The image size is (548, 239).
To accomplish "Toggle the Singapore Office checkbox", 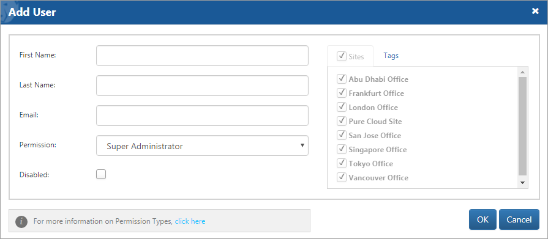I will pyautogui.click(x=342, y=149).
